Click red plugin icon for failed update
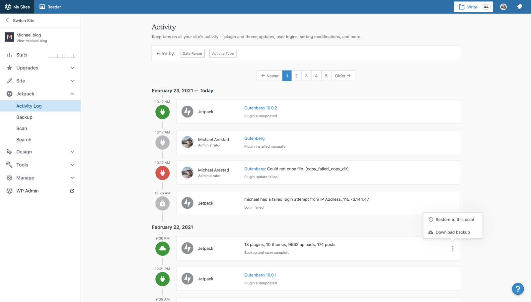Screen dimensions: 531x302 click(x=163, y=173)
